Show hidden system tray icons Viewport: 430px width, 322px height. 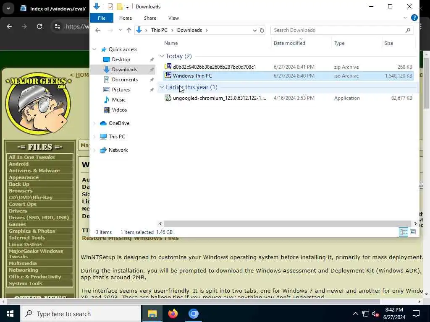point(355,314)
